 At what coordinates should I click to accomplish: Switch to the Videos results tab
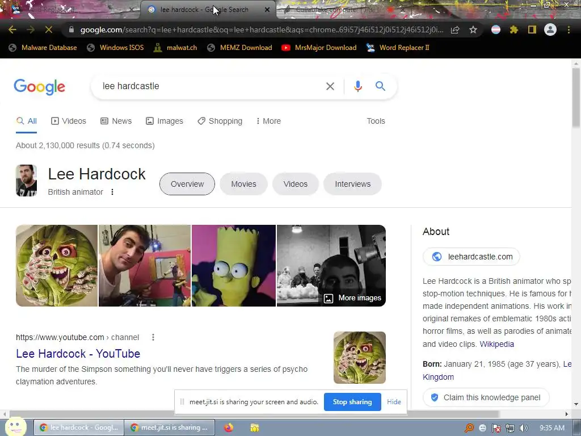click(x=69, y=121)
